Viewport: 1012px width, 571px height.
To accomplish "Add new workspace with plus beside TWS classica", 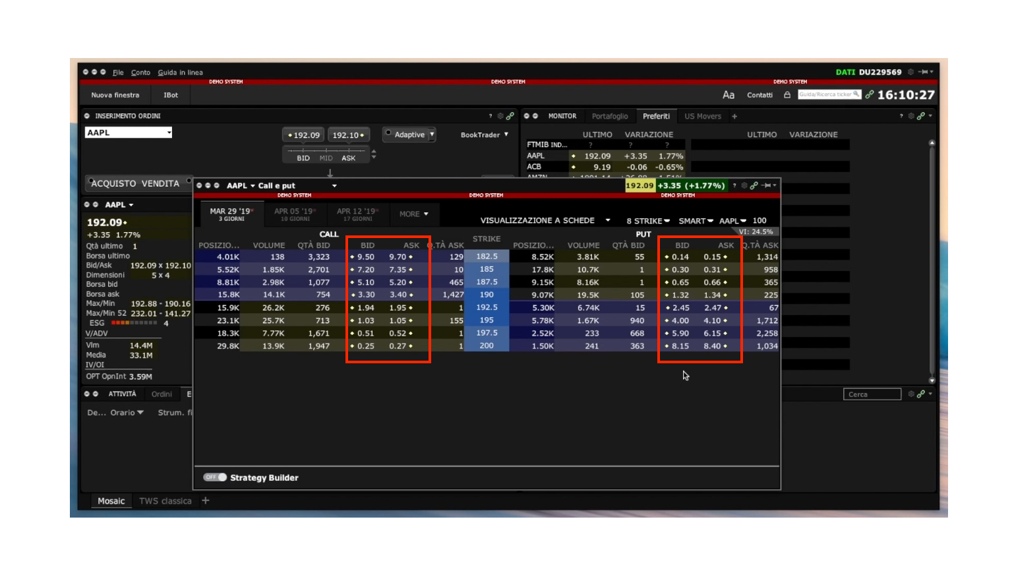I will click(x=206, y=500).
